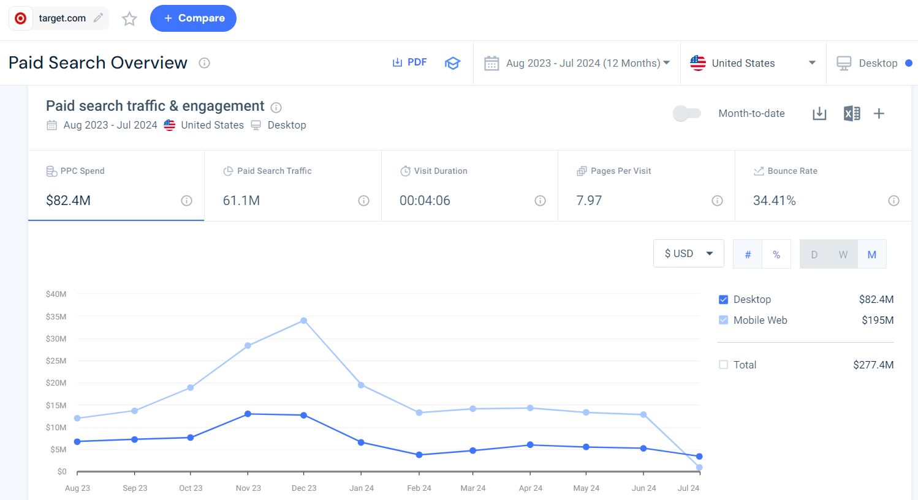The height and width of the screenshot is (500, 918).
Task: Select daily (D) granularity
Action: click(x=814, y=254)
